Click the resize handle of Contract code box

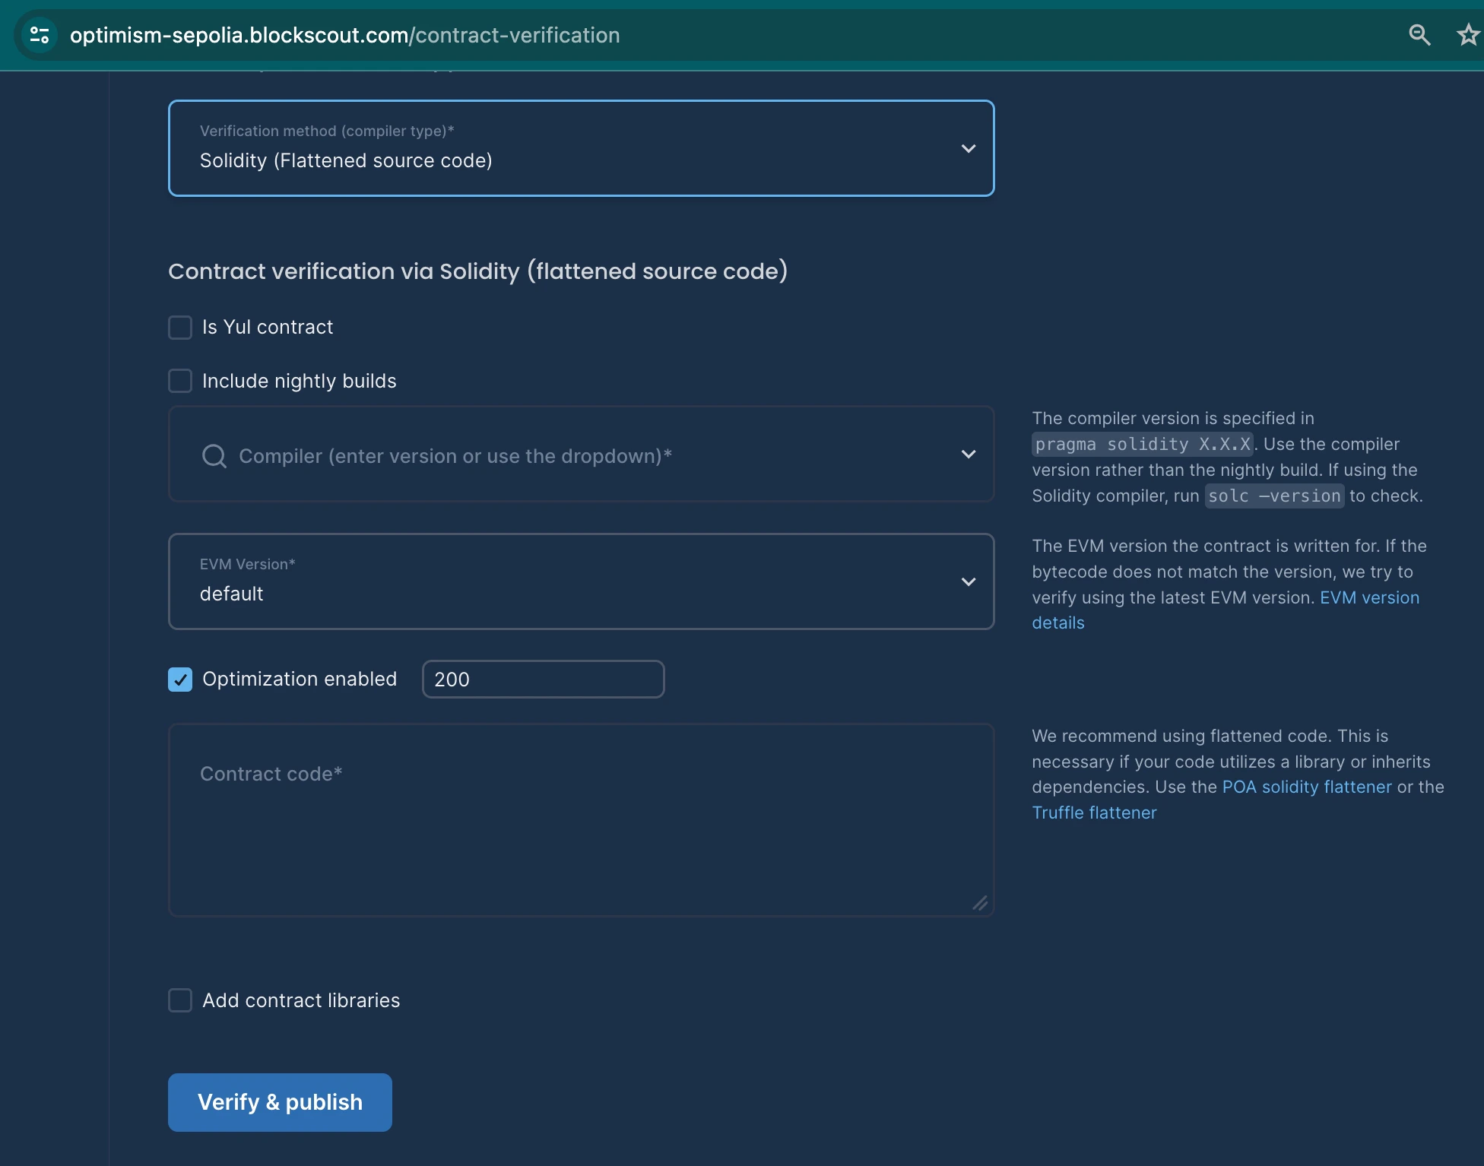980,903
